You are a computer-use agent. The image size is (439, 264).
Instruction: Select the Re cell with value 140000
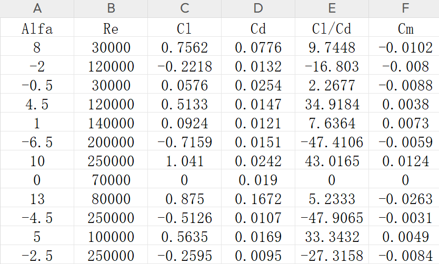click(x=111, y=124)
